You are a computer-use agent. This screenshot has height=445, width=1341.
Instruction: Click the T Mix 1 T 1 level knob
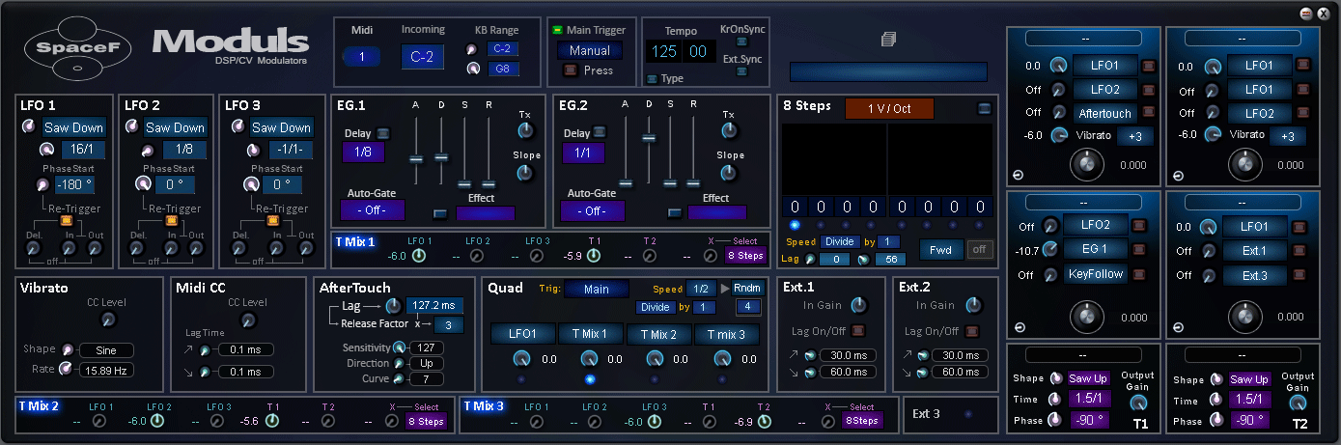click(593, 256)
